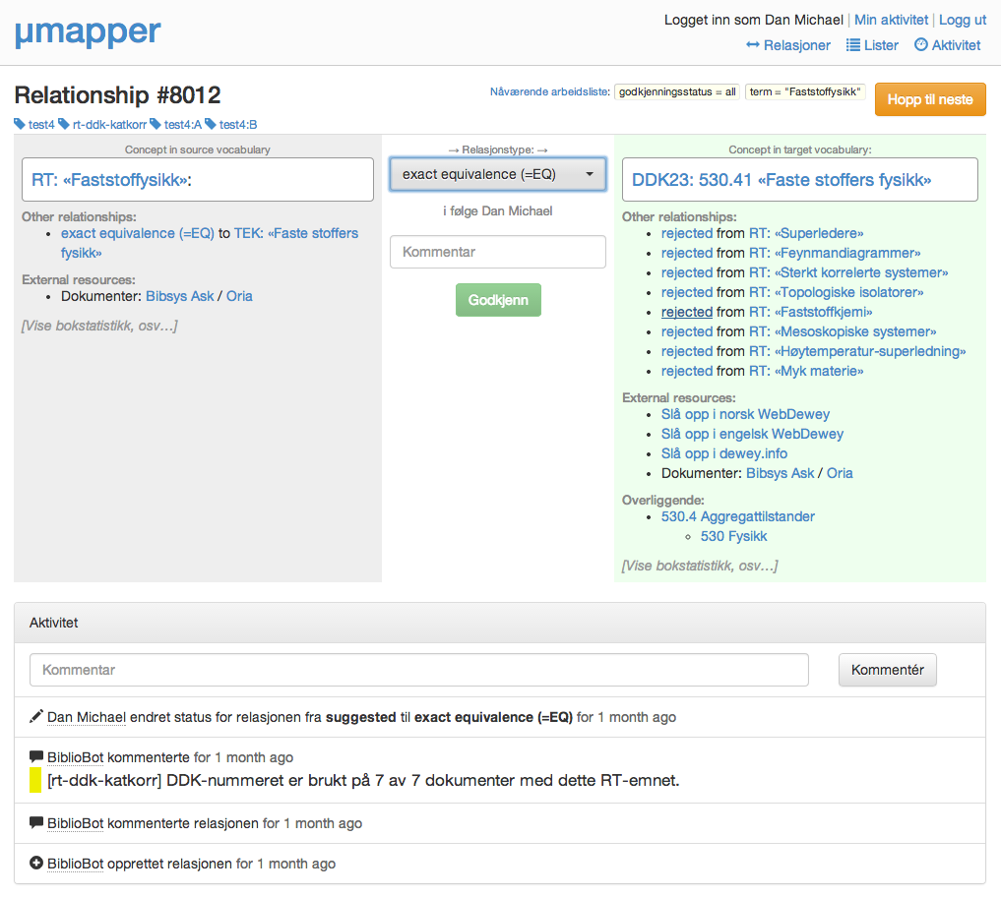This screenshot has height=897, width=1001.
Task: Select 'Logg ut' in the header
Action: [x=962, y=20]
